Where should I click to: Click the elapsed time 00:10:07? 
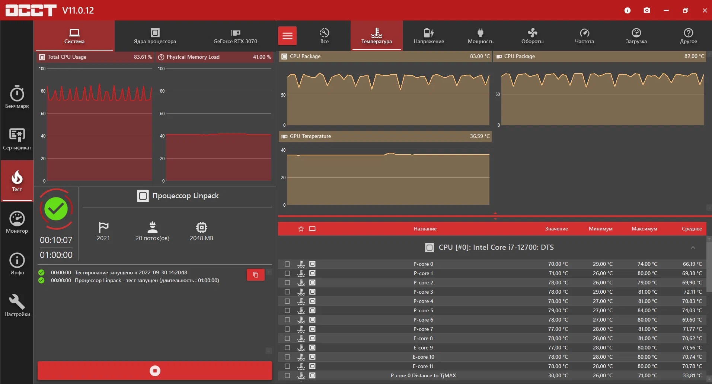(x=56, y=240)
